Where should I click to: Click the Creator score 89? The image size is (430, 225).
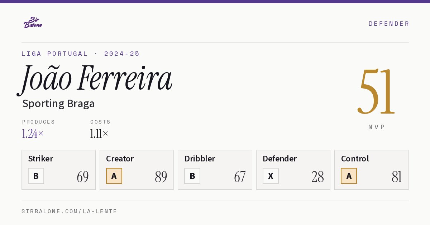click(161, 177)
